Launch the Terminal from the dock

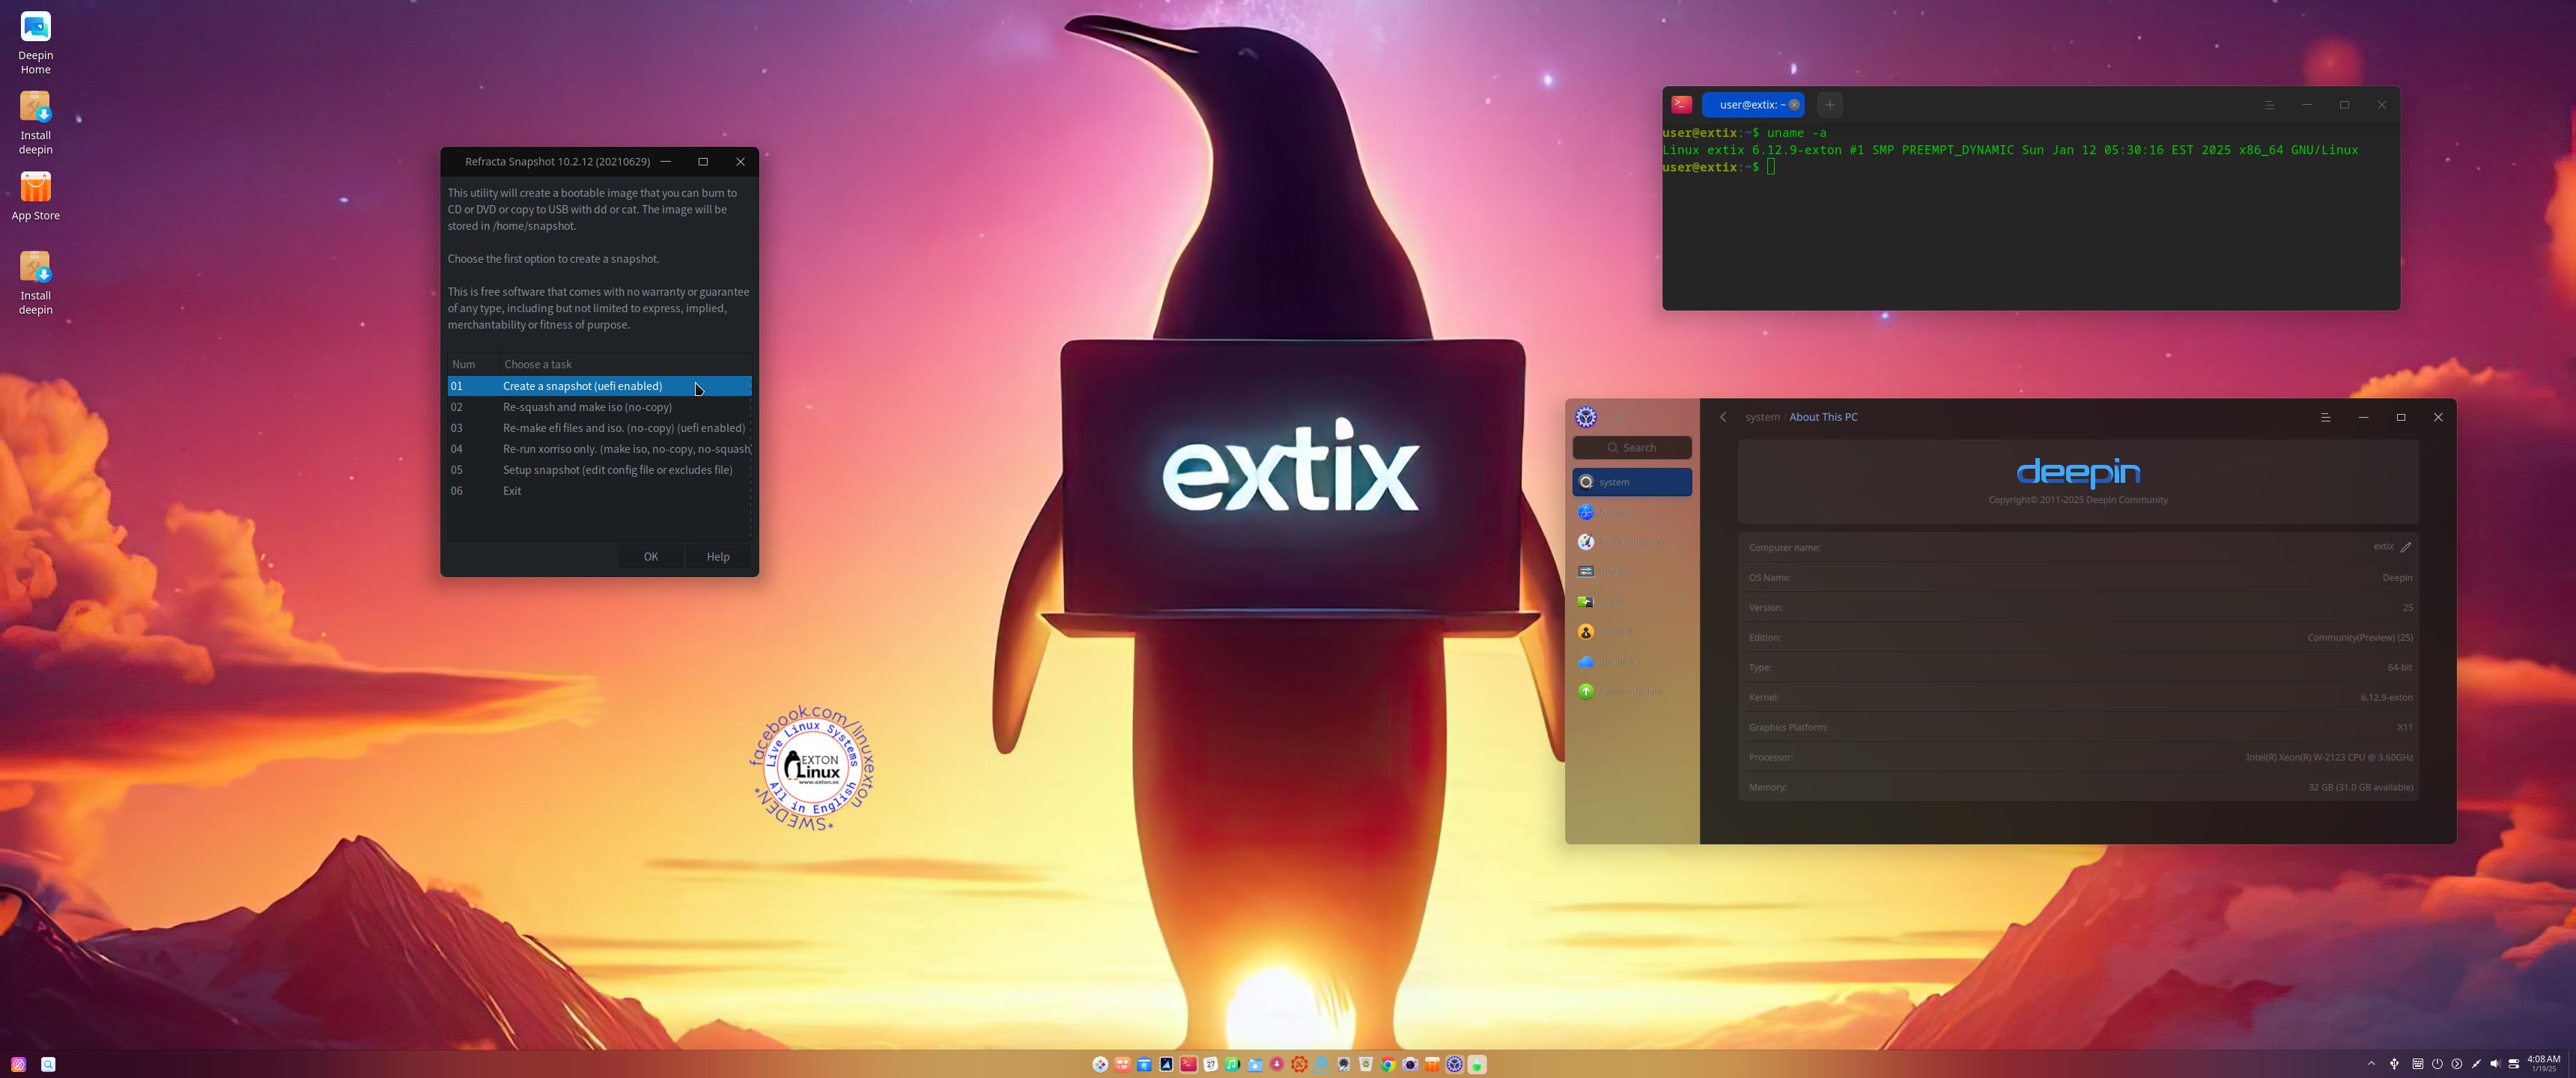point(1189,1064)
